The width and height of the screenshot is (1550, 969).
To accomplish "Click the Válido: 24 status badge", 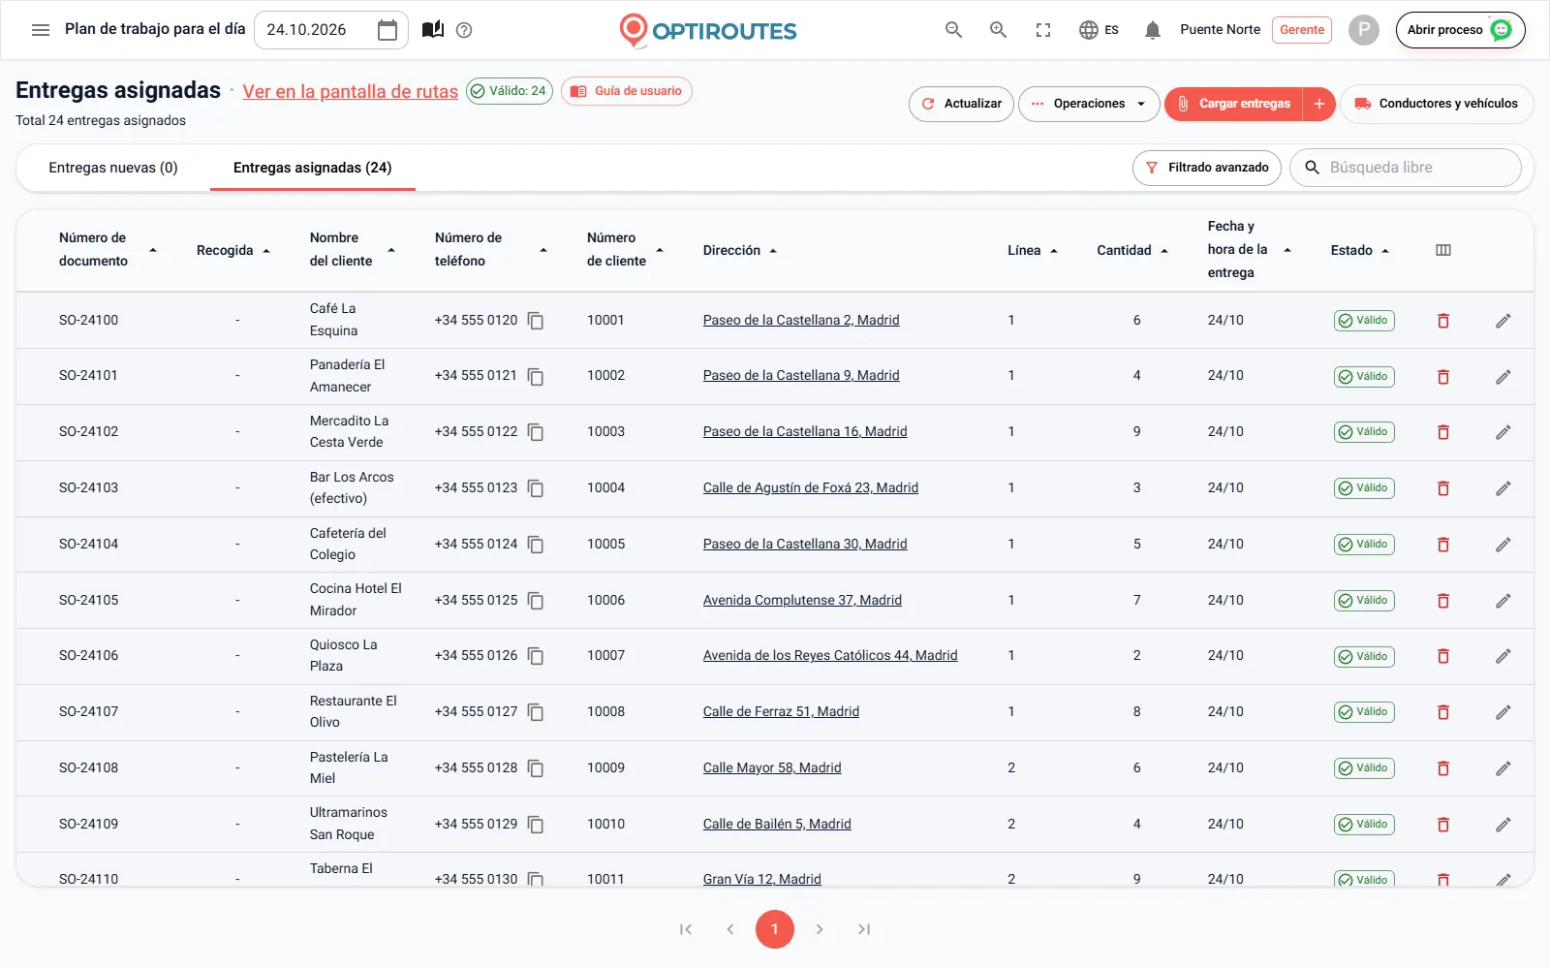I will pos(510,91).
